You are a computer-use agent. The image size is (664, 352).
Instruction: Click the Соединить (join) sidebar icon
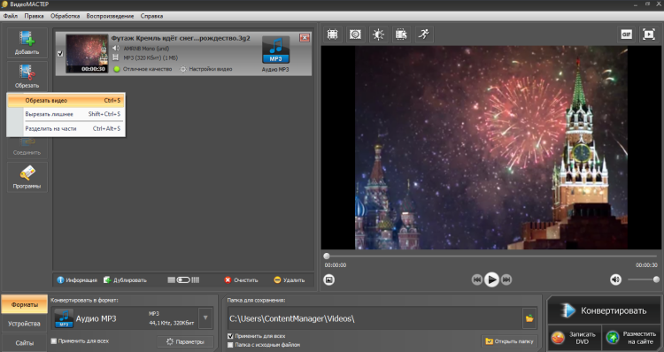coord(27,147)
